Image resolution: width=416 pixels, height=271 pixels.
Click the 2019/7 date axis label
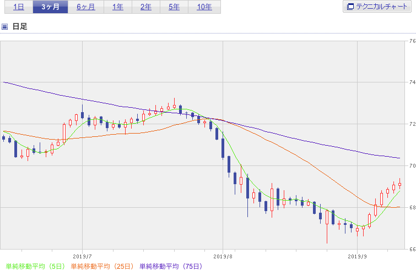point(82,256)
